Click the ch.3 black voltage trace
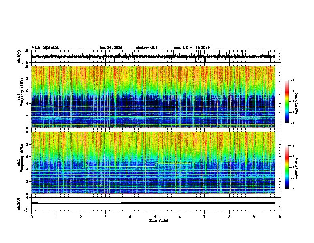This screenshot has width=314, height=243. click(153, 203)
